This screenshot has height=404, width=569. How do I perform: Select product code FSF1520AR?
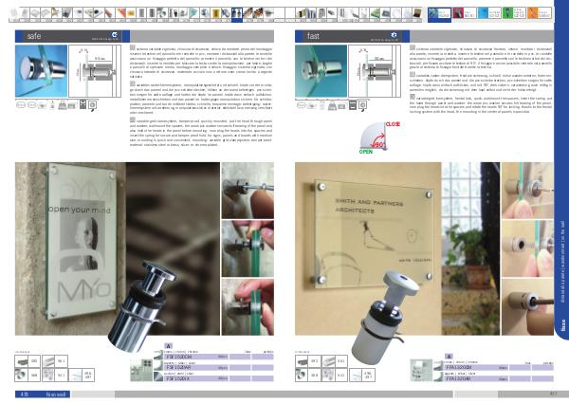[x=178, y=368]
